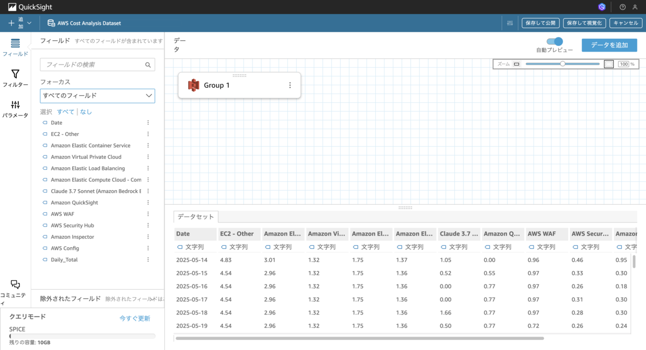
Task: Click the 1.66 cell in Claude column
Action: coord(446,312)
